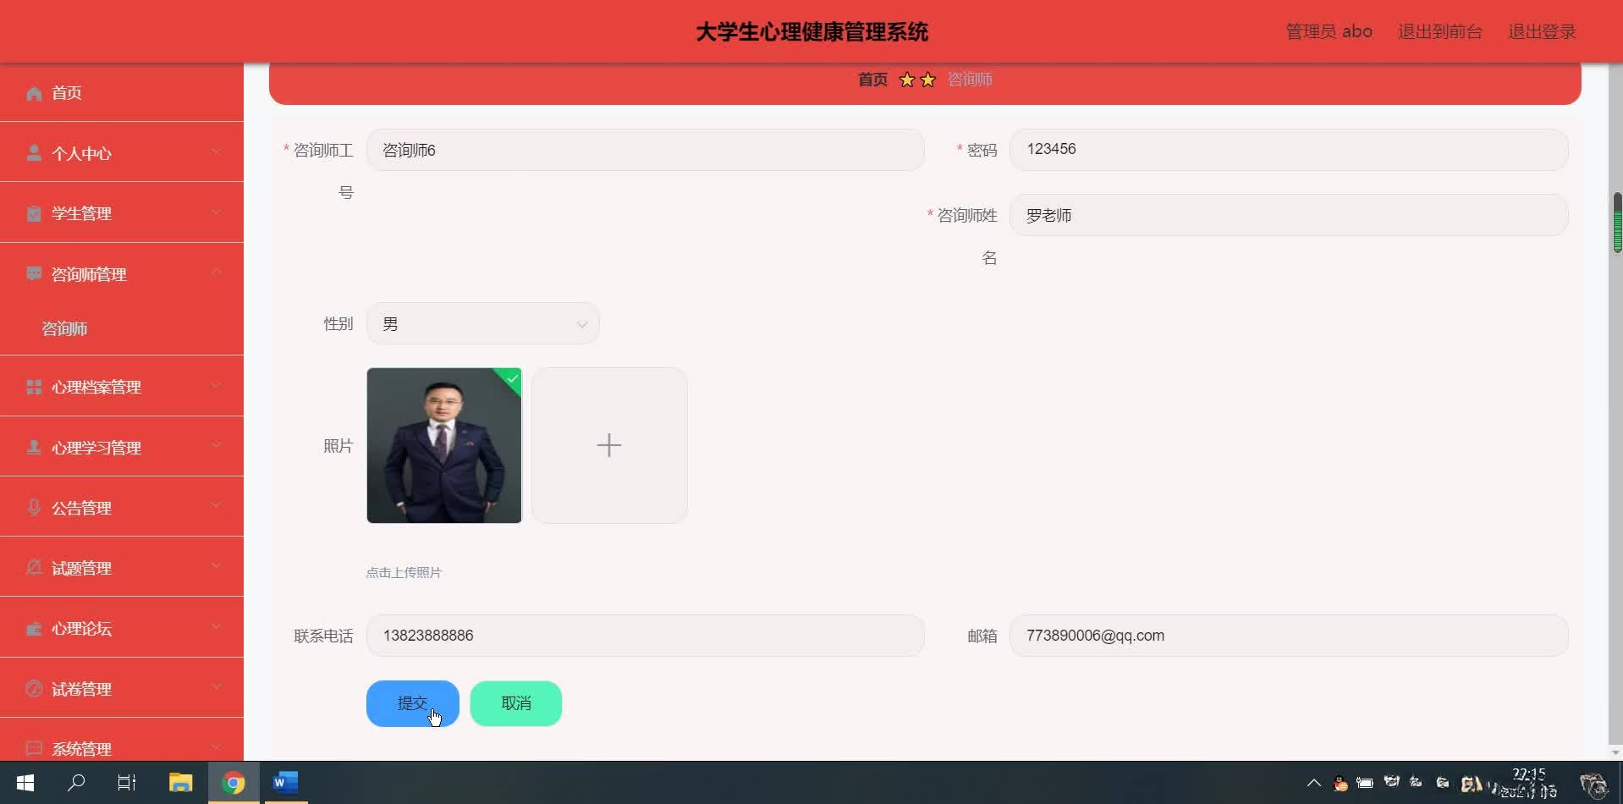1623x804 pixels.
Task: Select the 公告管理 microphone icon
Action: [x=33, y=508]
